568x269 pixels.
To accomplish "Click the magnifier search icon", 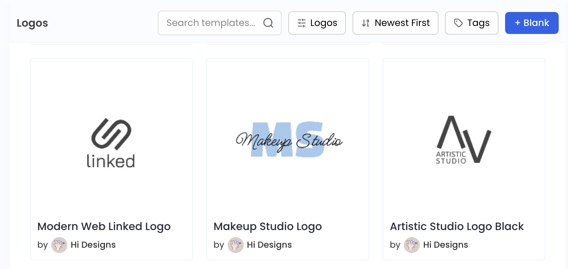I will click(268, 23).
